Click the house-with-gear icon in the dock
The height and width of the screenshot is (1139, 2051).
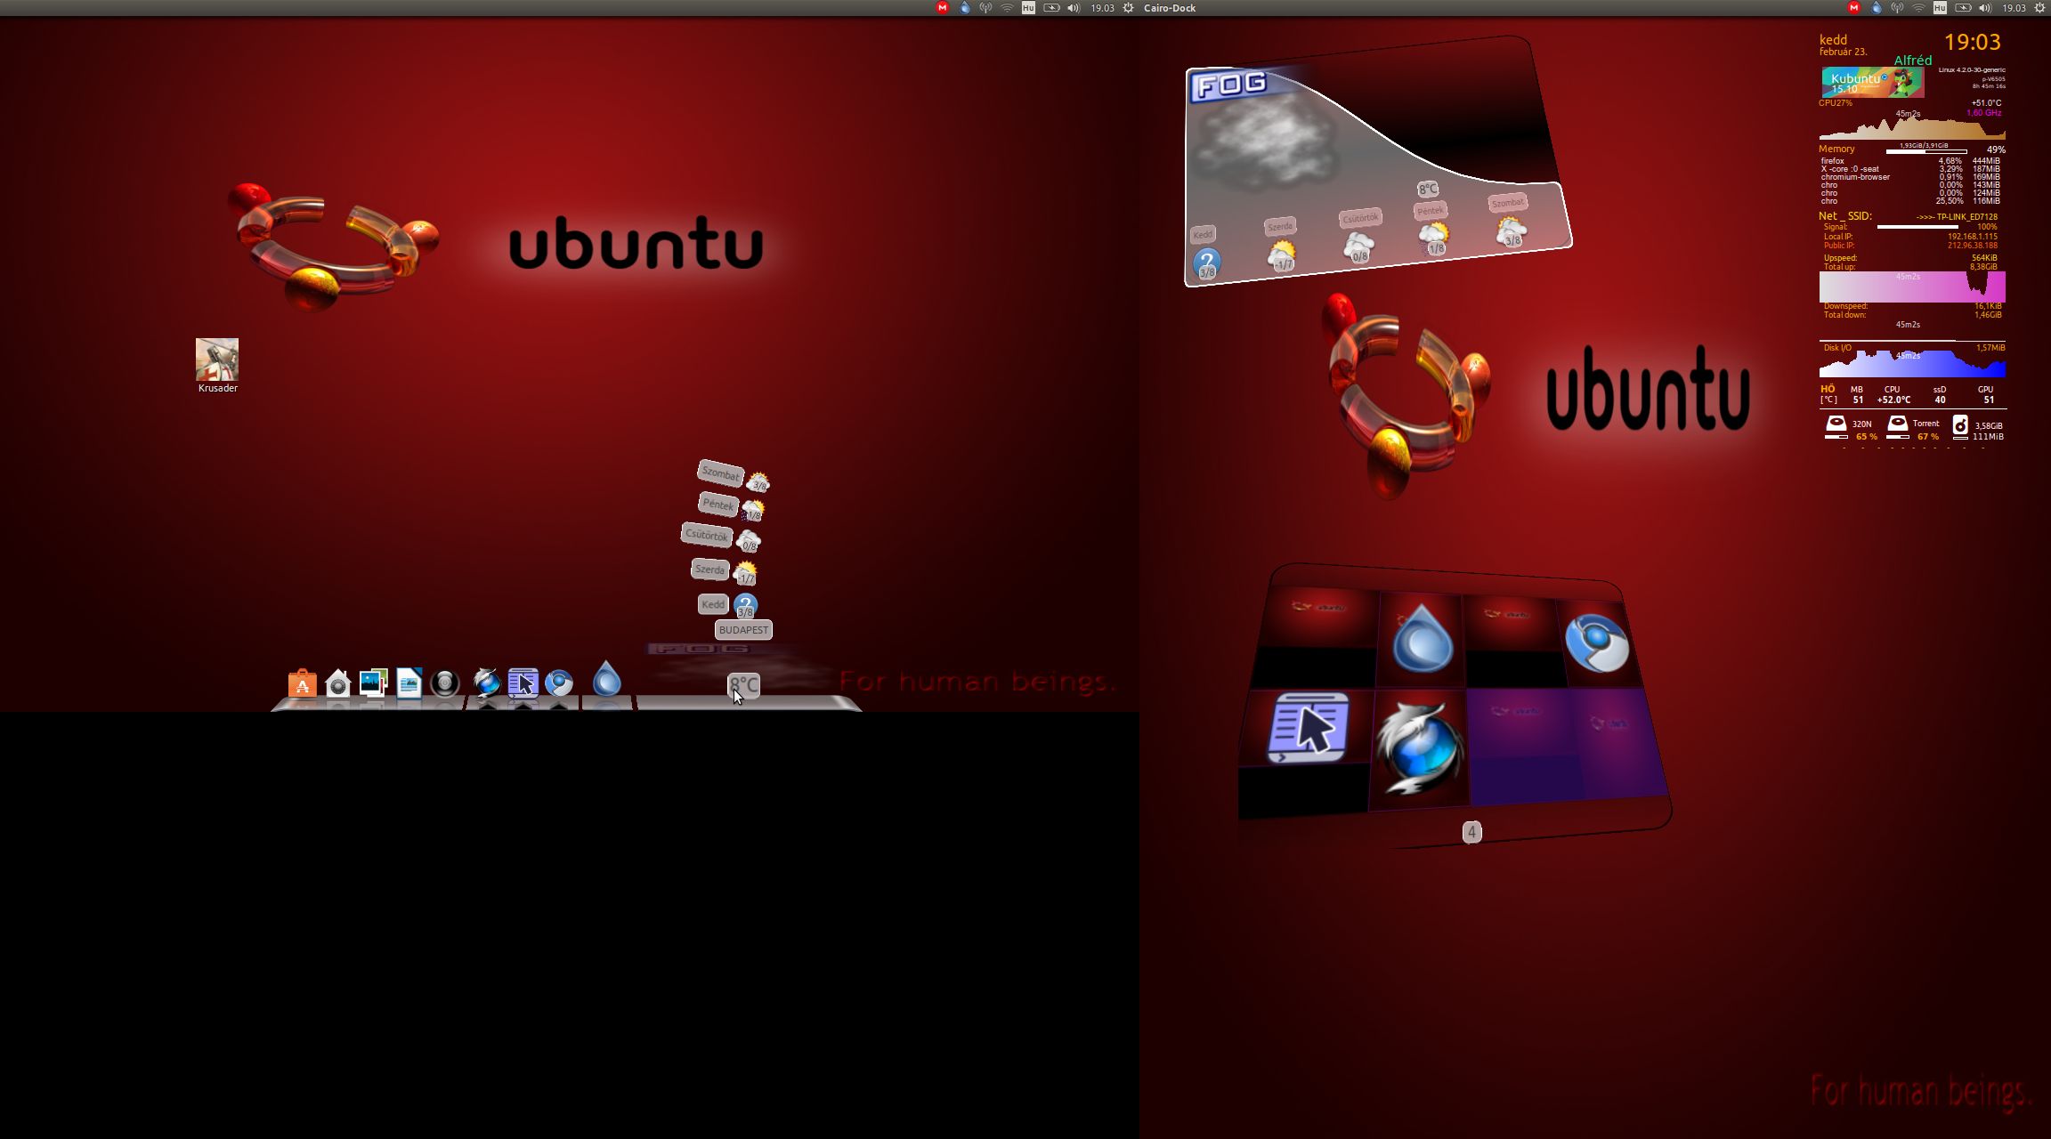[x=338, y=683]
